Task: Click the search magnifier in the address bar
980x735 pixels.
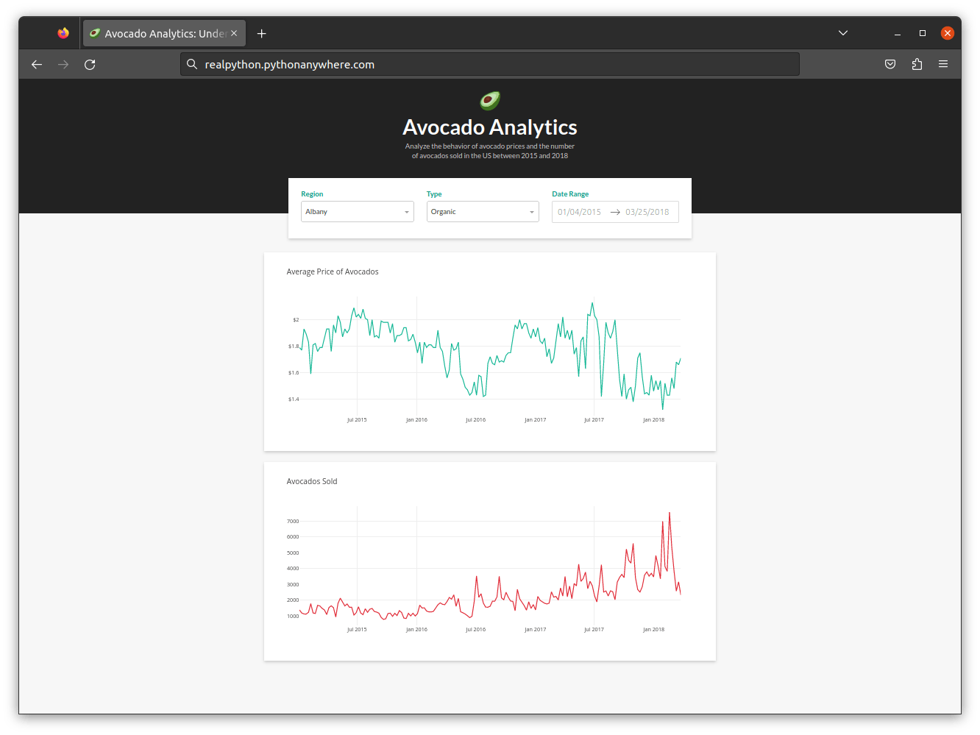Action: 192,64
